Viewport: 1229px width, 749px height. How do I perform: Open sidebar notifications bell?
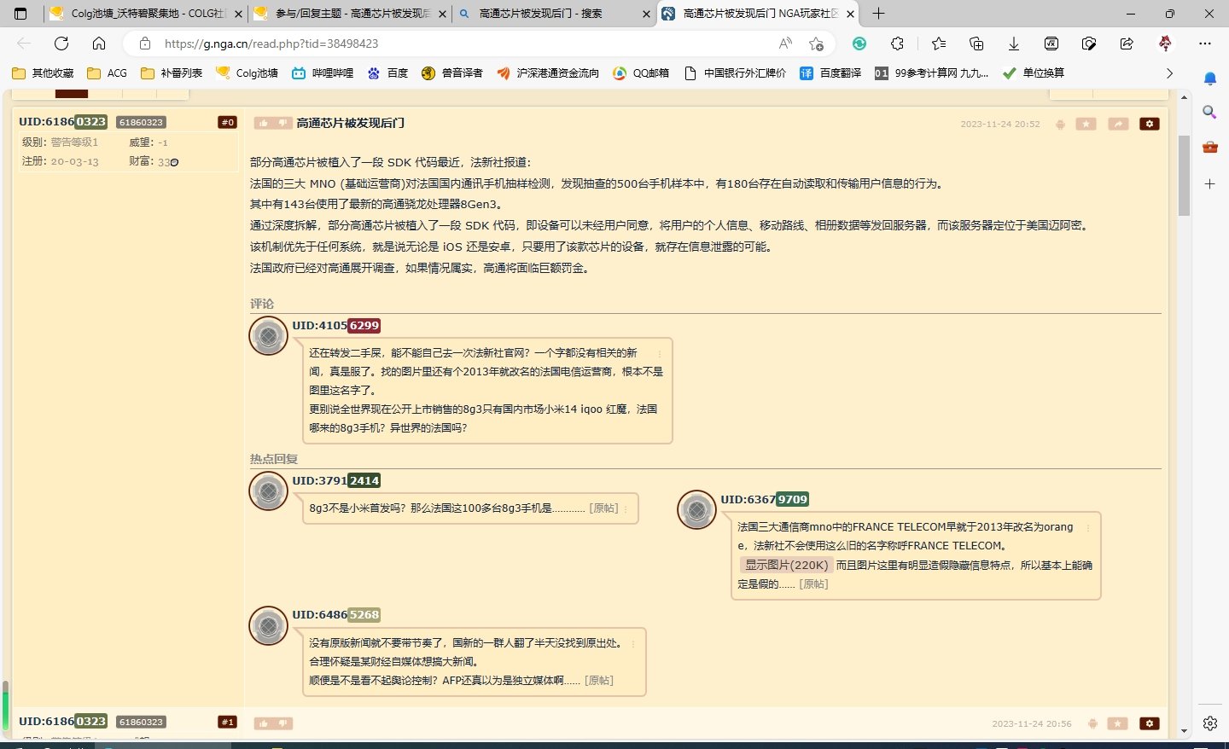(1210, 79)
